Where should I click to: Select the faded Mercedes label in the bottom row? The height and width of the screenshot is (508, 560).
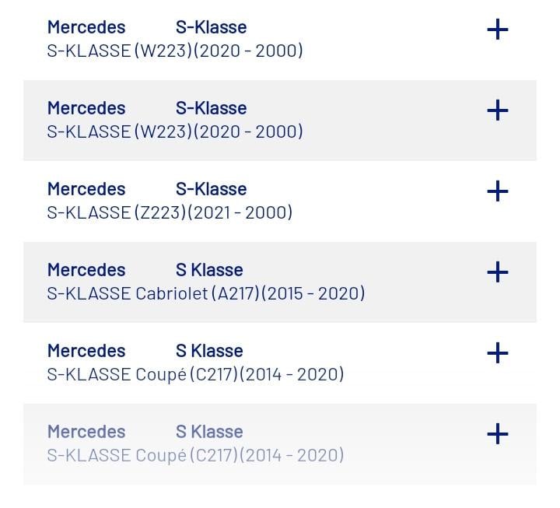pyautogui.click(x=86, y=432)
